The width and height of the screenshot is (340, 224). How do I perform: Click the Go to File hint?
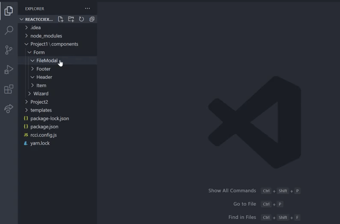tap(245, 204)
